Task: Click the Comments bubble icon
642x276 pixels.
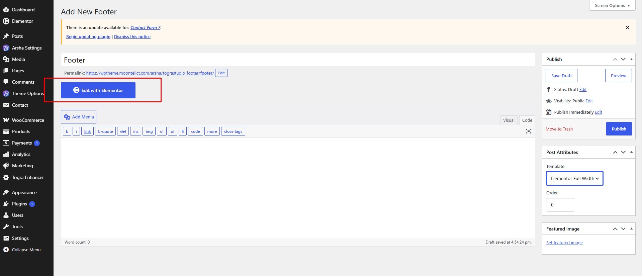Action: click(6, 82)
